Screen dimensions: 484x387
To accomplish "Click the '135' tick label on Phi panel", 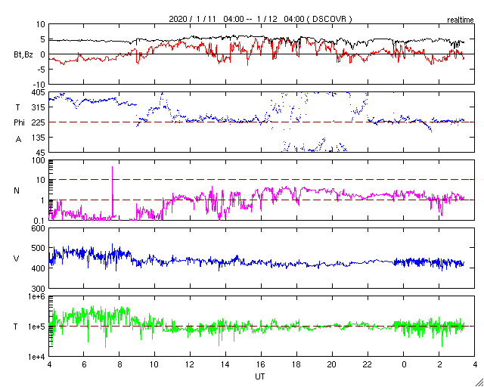I will pyautogui.click(x=39, y=138).
